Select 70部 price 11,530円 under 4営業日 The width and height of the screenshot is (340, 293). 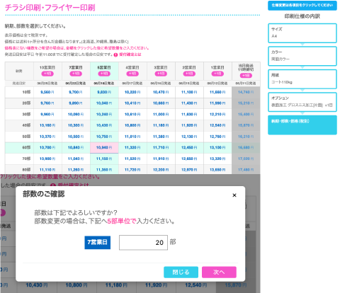click(x=132, y=159)
